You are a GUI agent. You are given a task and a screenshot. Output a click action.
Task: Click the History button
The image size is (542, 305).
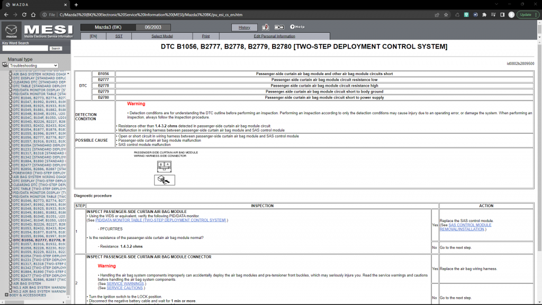point(245,27)
